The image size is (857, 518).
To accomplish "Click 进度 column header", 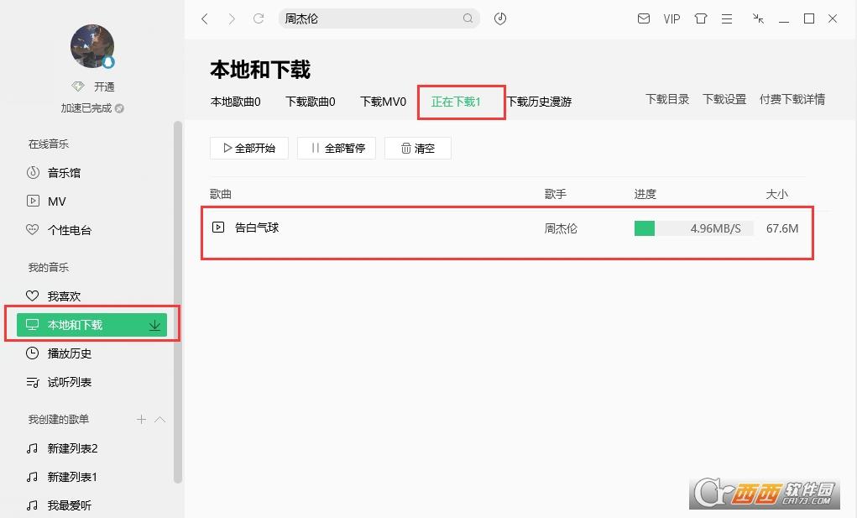I will tap(645, 194).
